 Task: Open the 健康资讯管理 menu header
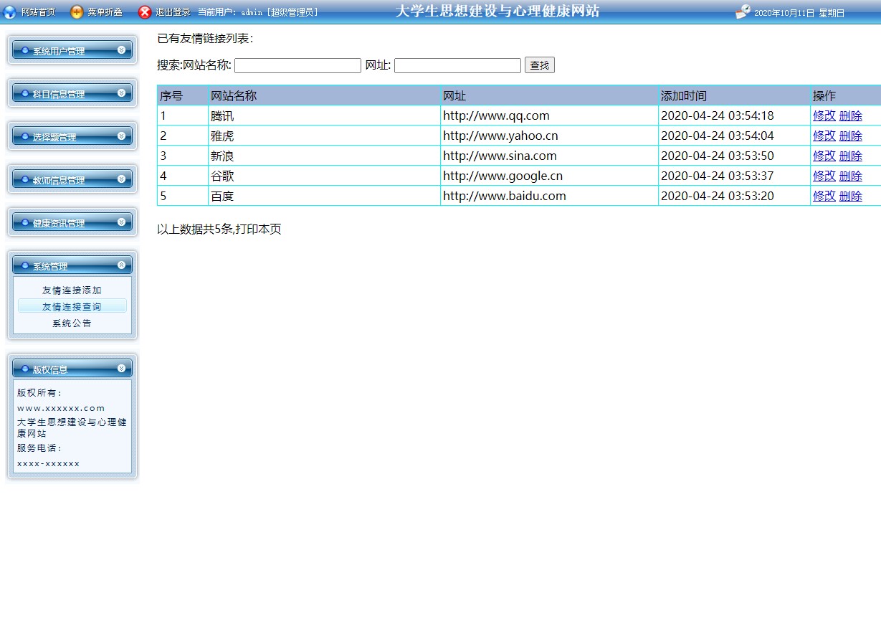(x=72, y=222)
